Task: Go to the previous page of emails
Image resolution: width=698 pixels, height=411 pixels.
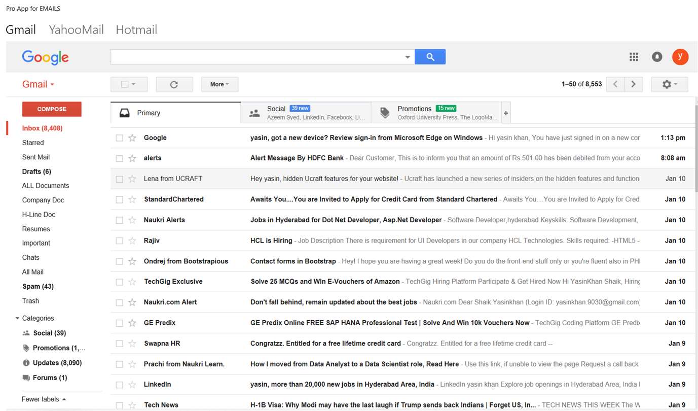Action: [615, 84]
